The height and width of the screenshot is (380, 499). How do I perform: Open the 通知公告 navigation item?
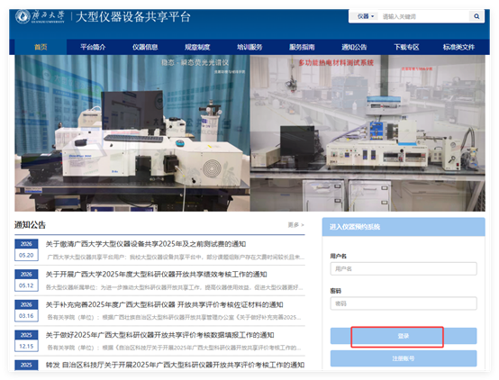point(354,47)
